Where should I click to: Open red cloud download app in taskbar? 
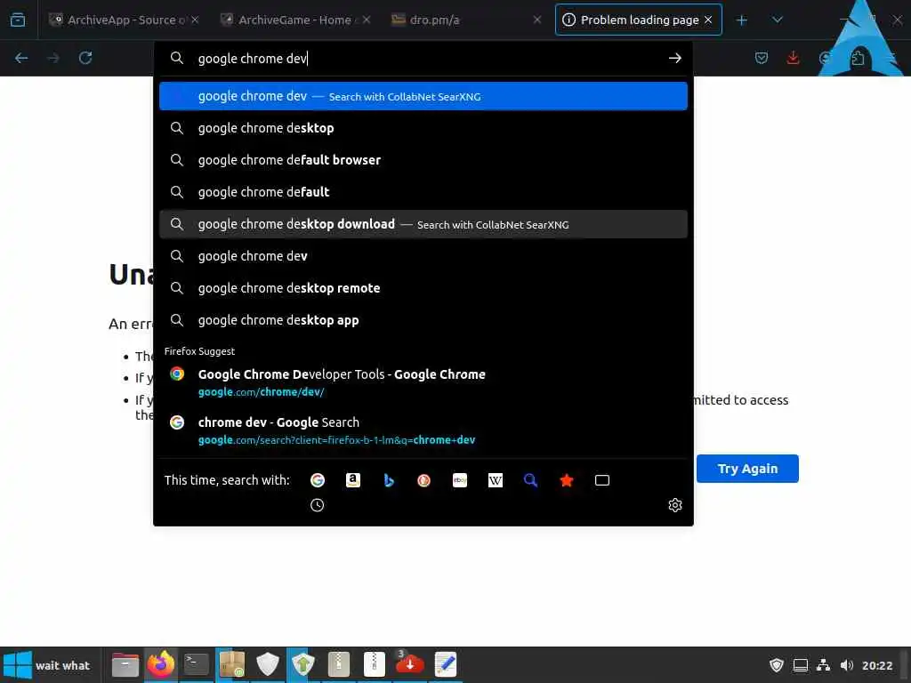pyautogui.click(x=409, y=664)
